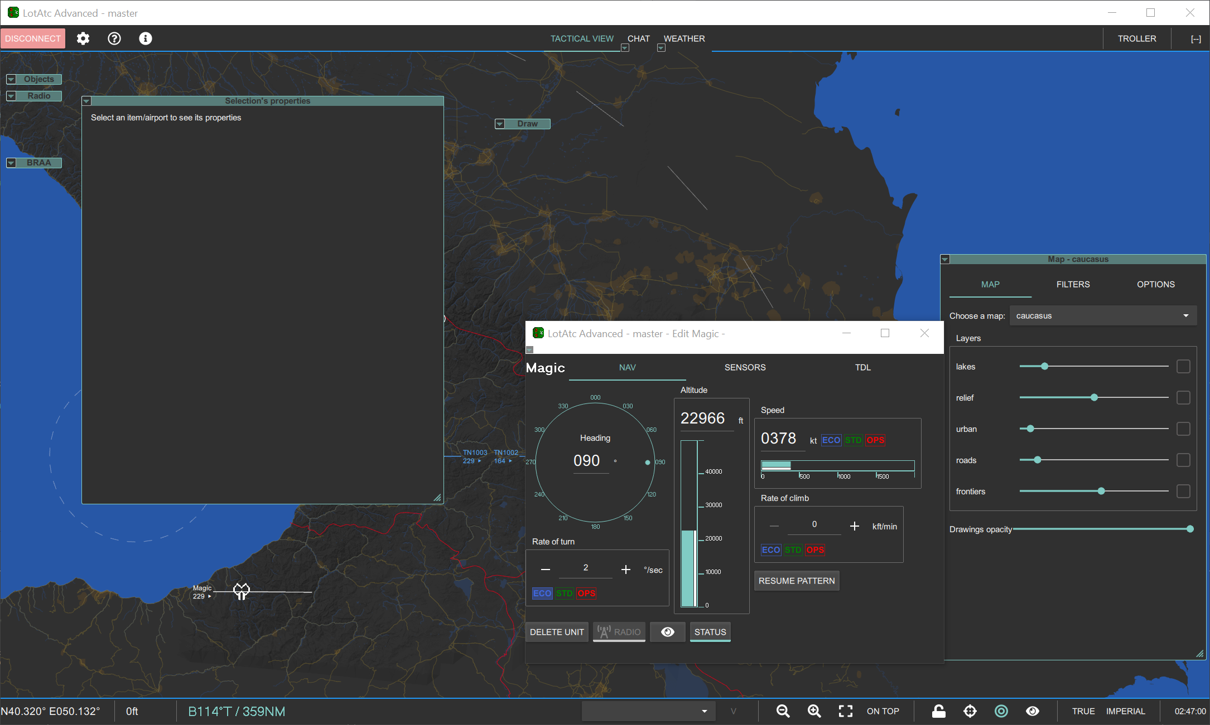The width and height of the screenshot is (1210, 725).
Task: Click the collapse bracket icon top right
Action: pos(1196,39)
